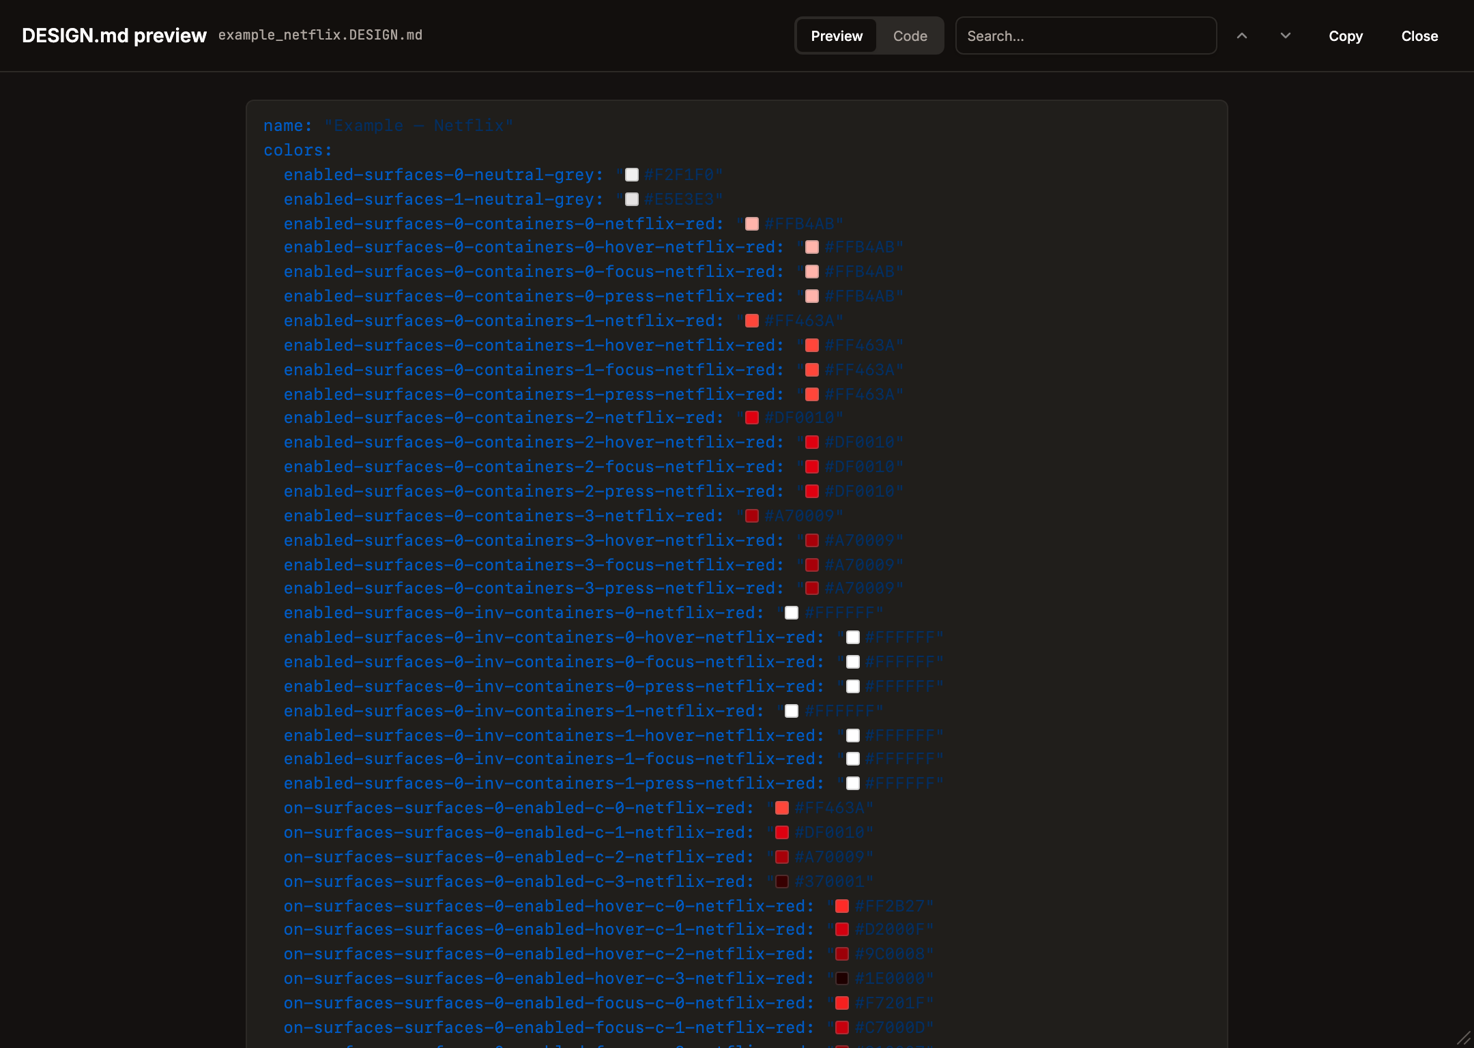Click swatch for containers-2-press-netflix-red
The image size is (1474, 1048).
click(x=812, y=492)
